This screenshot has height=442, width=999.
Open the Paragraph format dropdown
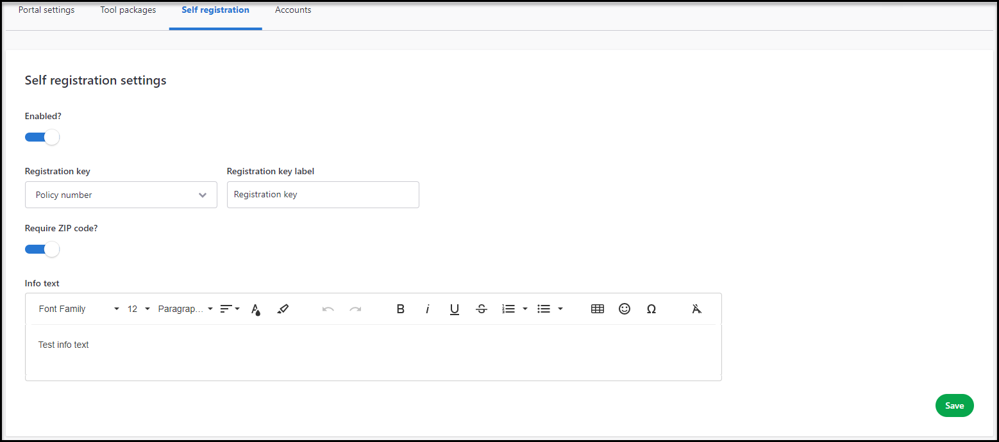[x=185, y=309]
